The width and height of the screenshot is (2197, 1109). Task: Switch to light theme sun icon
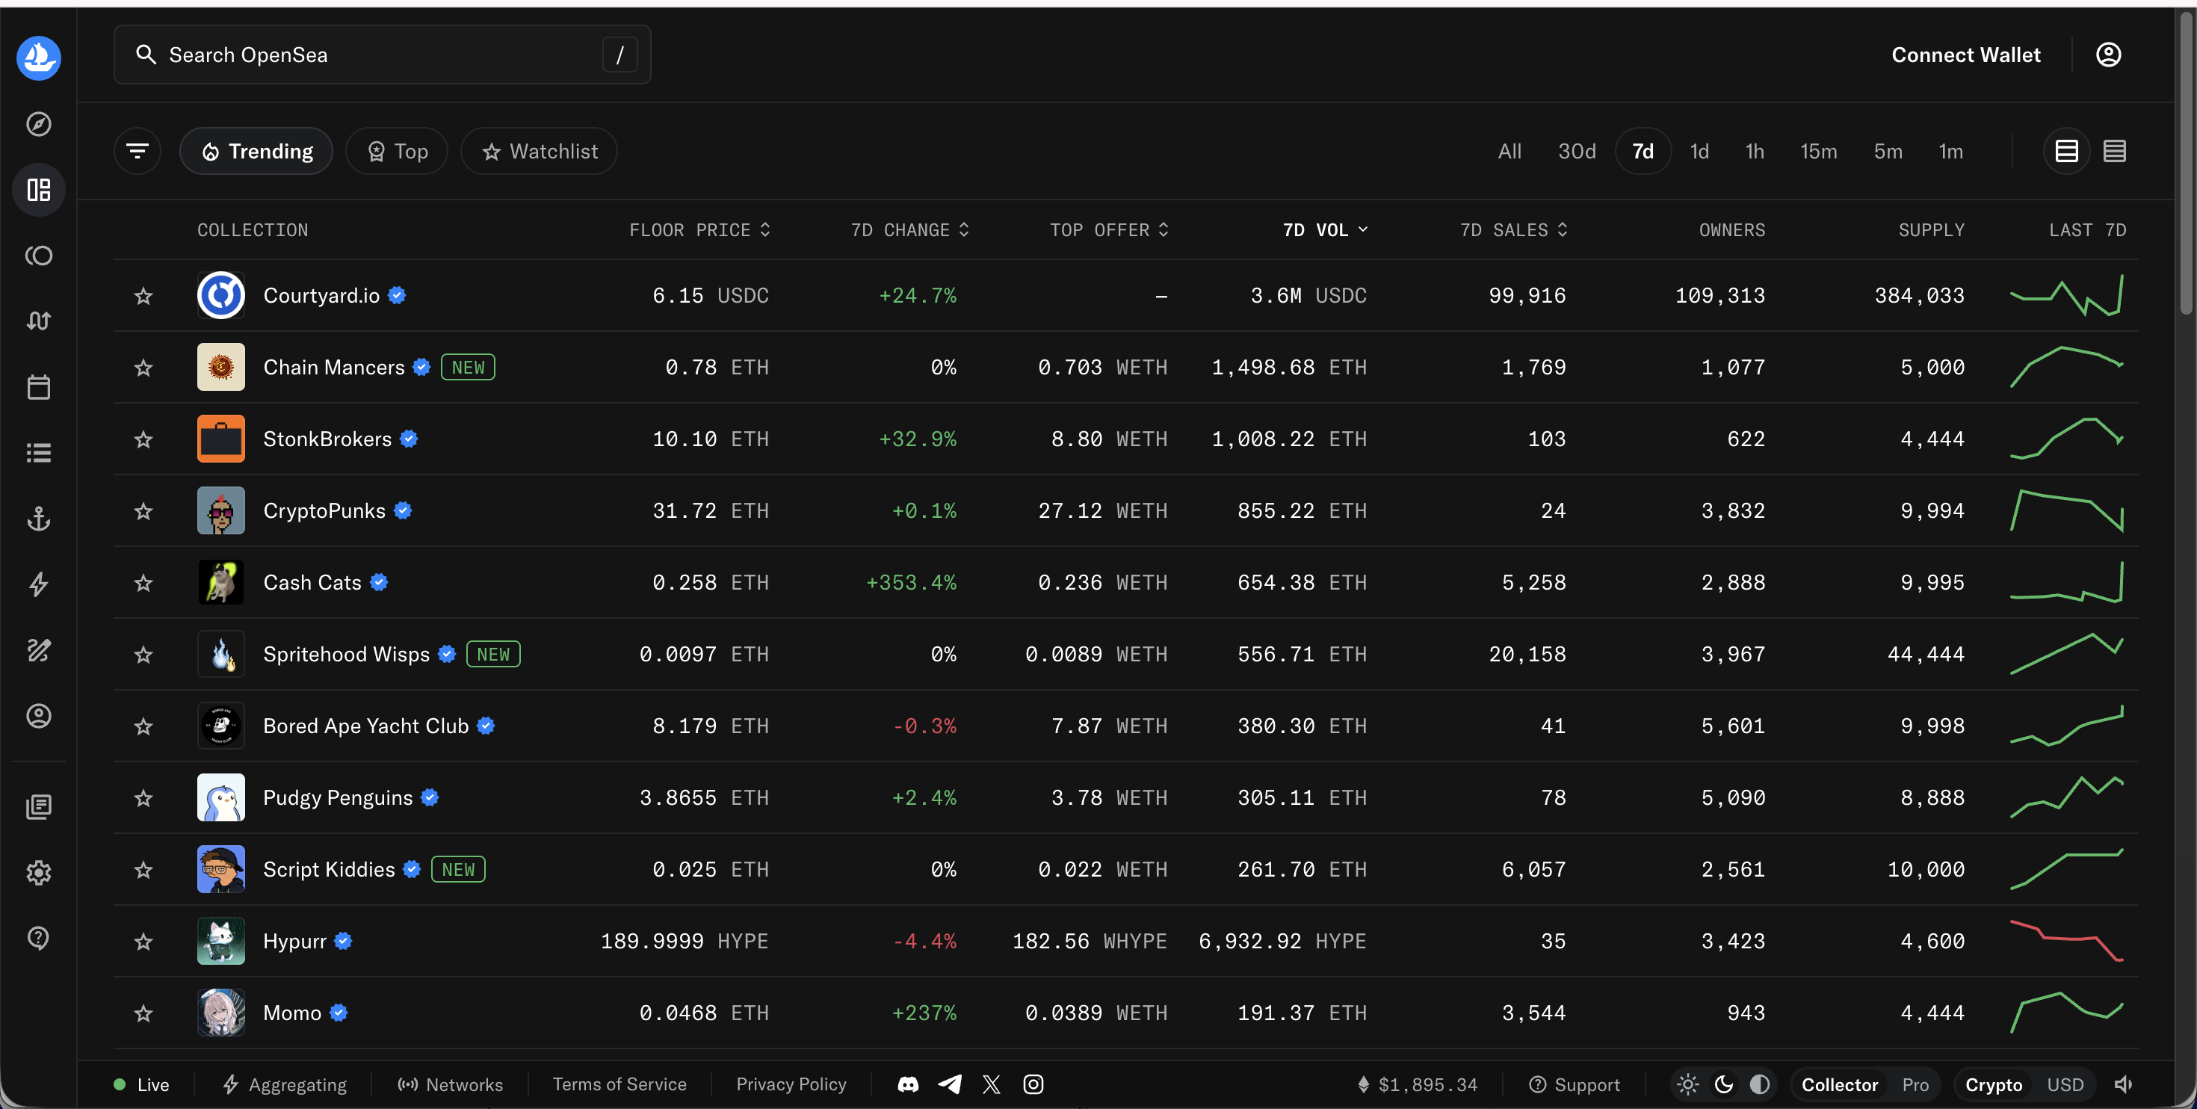pos(1688,1084)
